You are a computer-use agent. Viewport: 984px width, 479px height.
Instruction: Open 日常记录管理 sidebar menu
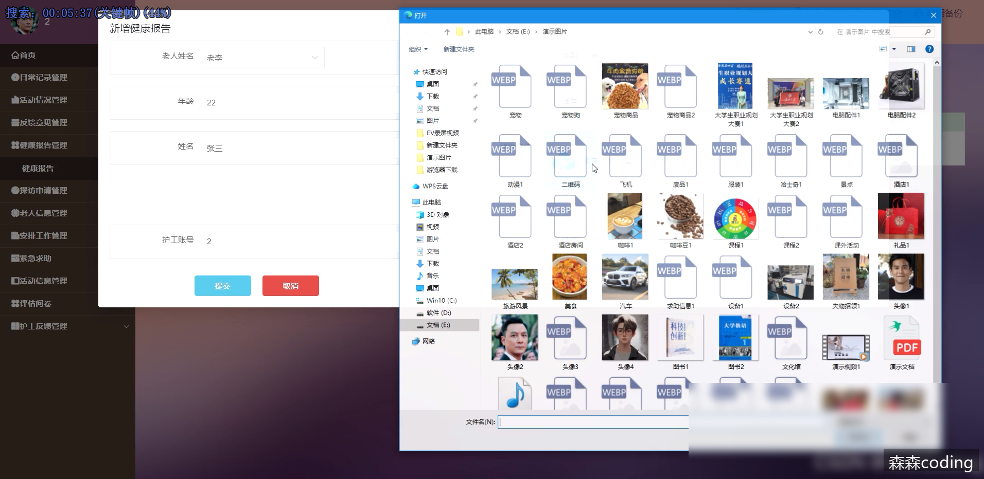click(x=49, y=78)
